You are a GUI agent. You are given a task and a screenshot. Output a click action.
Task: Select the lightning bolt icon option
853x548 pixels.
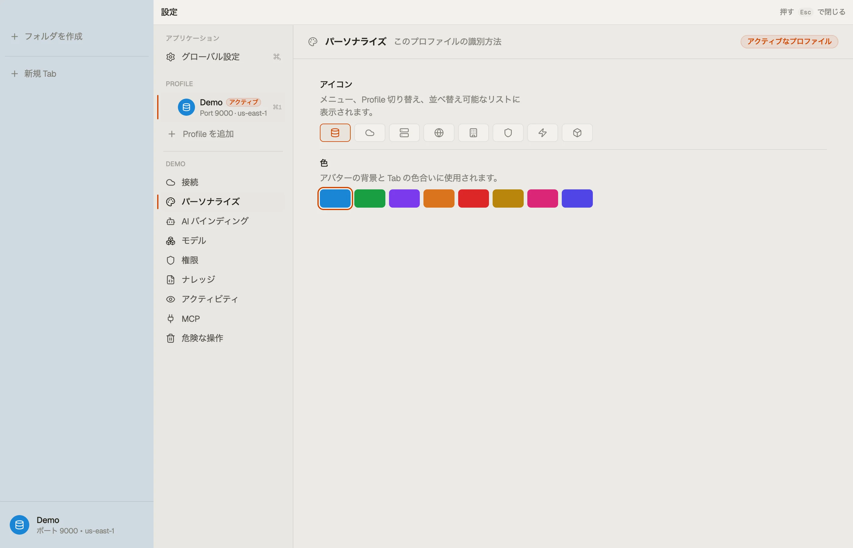coord(542,133)
